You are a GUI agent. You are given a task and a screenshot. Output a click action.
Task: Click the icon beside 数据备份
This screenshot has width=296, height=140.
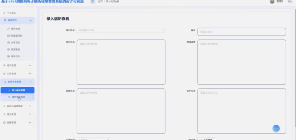point(8,50)
